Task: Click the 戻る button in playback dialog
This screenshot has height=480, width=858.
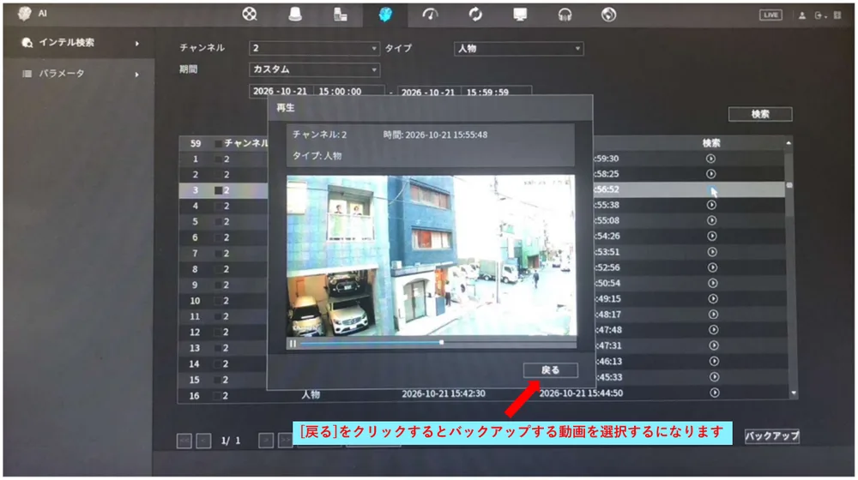Action: [550, 370]
